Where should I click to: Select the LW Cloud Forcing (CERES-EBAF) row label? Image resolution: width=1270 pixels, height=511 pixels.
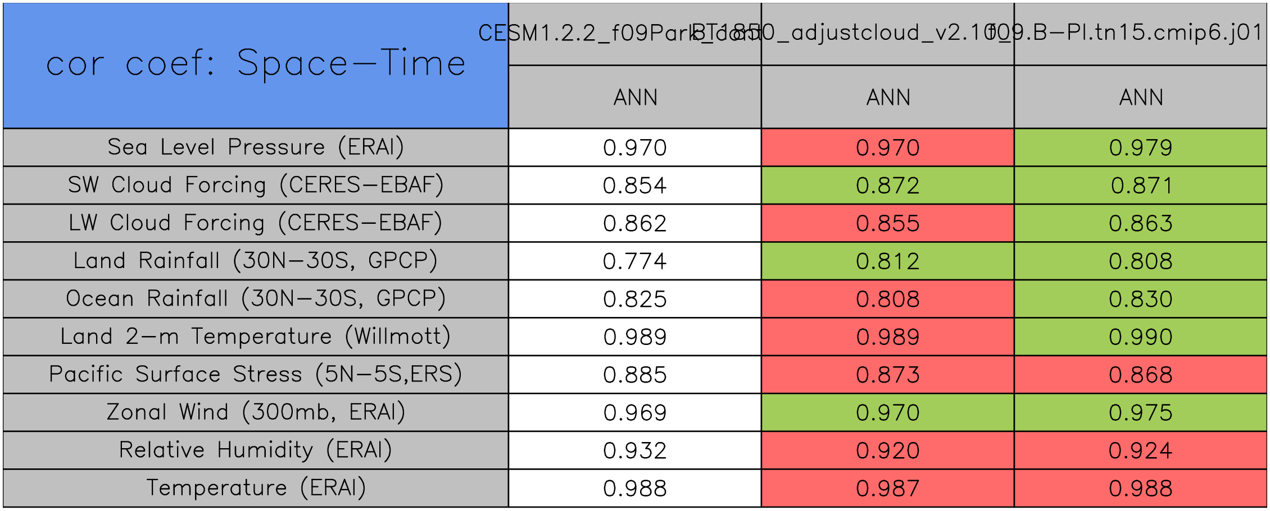tap(256, 223)
